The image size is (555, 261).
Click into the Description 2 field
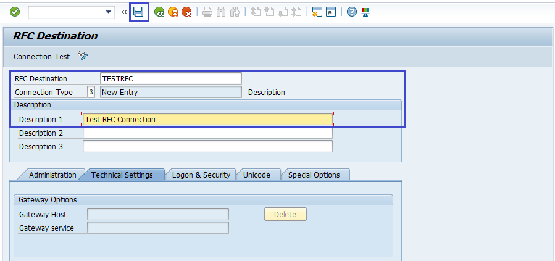(207, 133)
